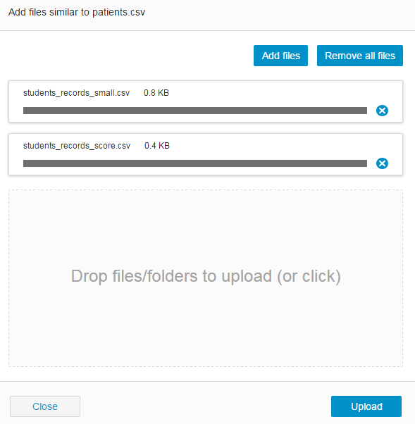Click the Add files button

click(x=280, y=56)
